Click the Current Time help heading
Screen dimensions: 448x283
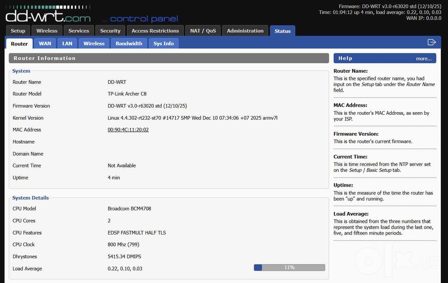pos(351,157)
